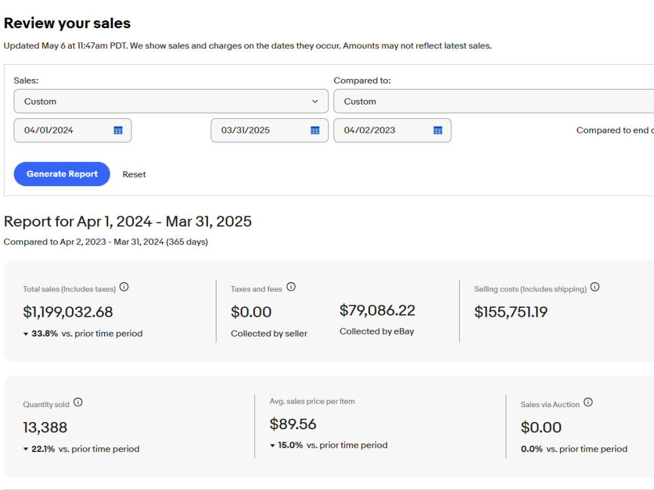
Task: Focus the 03/31/2025 end date field
Action: (x=269, y=131)
